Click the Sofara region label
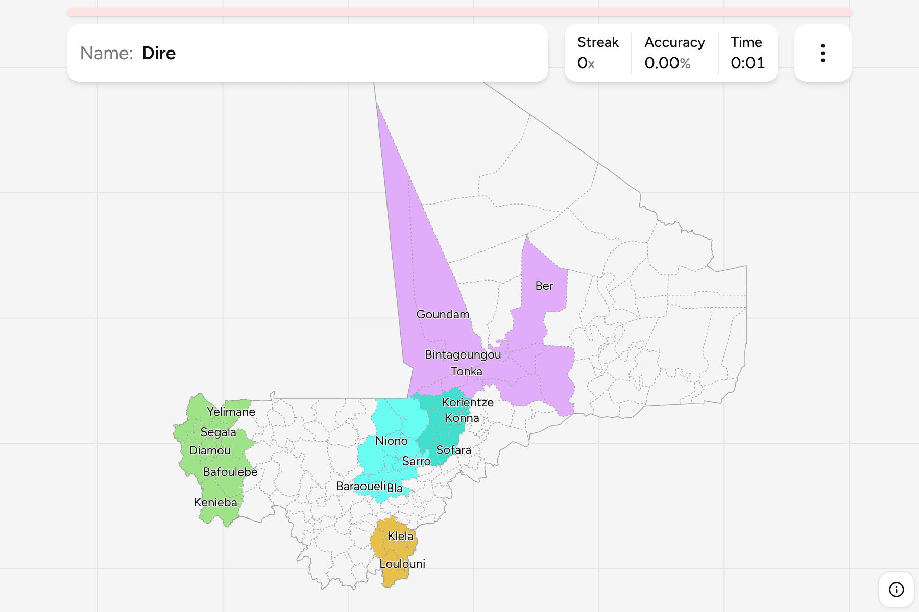This screenshot has width=919, height=612. tap(453, 450)
